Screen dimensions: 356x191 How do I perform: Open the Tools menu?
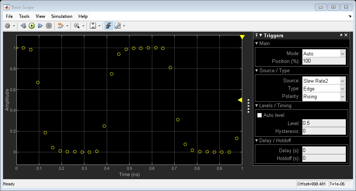pyautogui.click(x=24, y=16)
